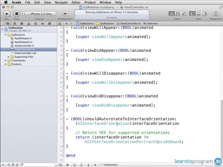Go back in editor history
Image resolution: width=223 pixels, height=167 pixels.
(x=66, y=24)
